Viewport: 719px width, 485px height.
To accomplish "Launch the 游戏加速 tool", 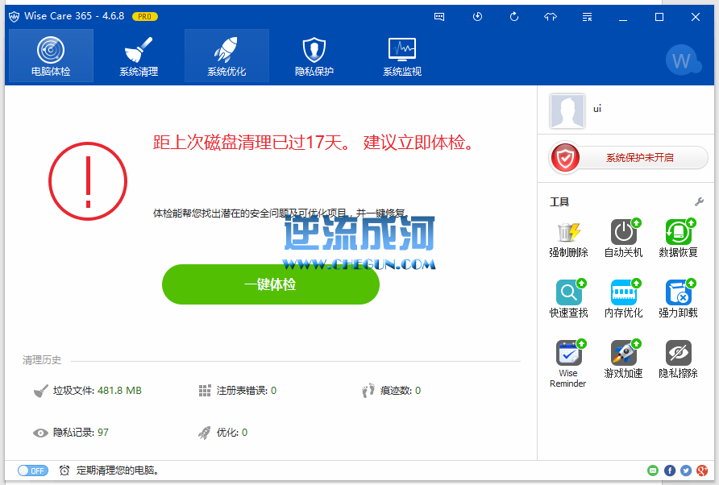I will (x=623, y=359).
